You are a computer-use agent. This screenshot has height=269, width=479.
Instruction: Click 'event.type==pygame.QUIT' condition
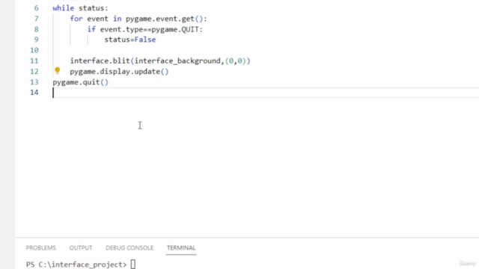(150, 30)
